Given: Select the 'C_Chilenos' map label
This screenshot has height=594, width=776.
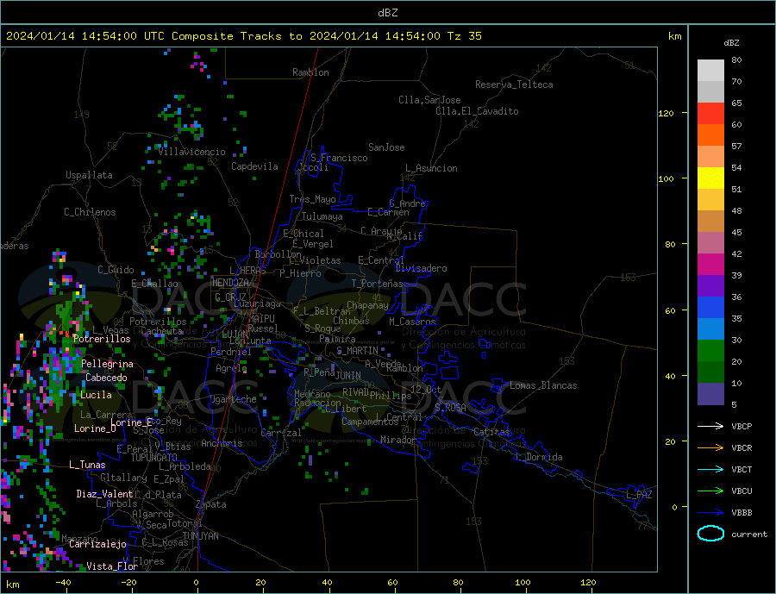Looking at the screenshot, I should 90,212.
